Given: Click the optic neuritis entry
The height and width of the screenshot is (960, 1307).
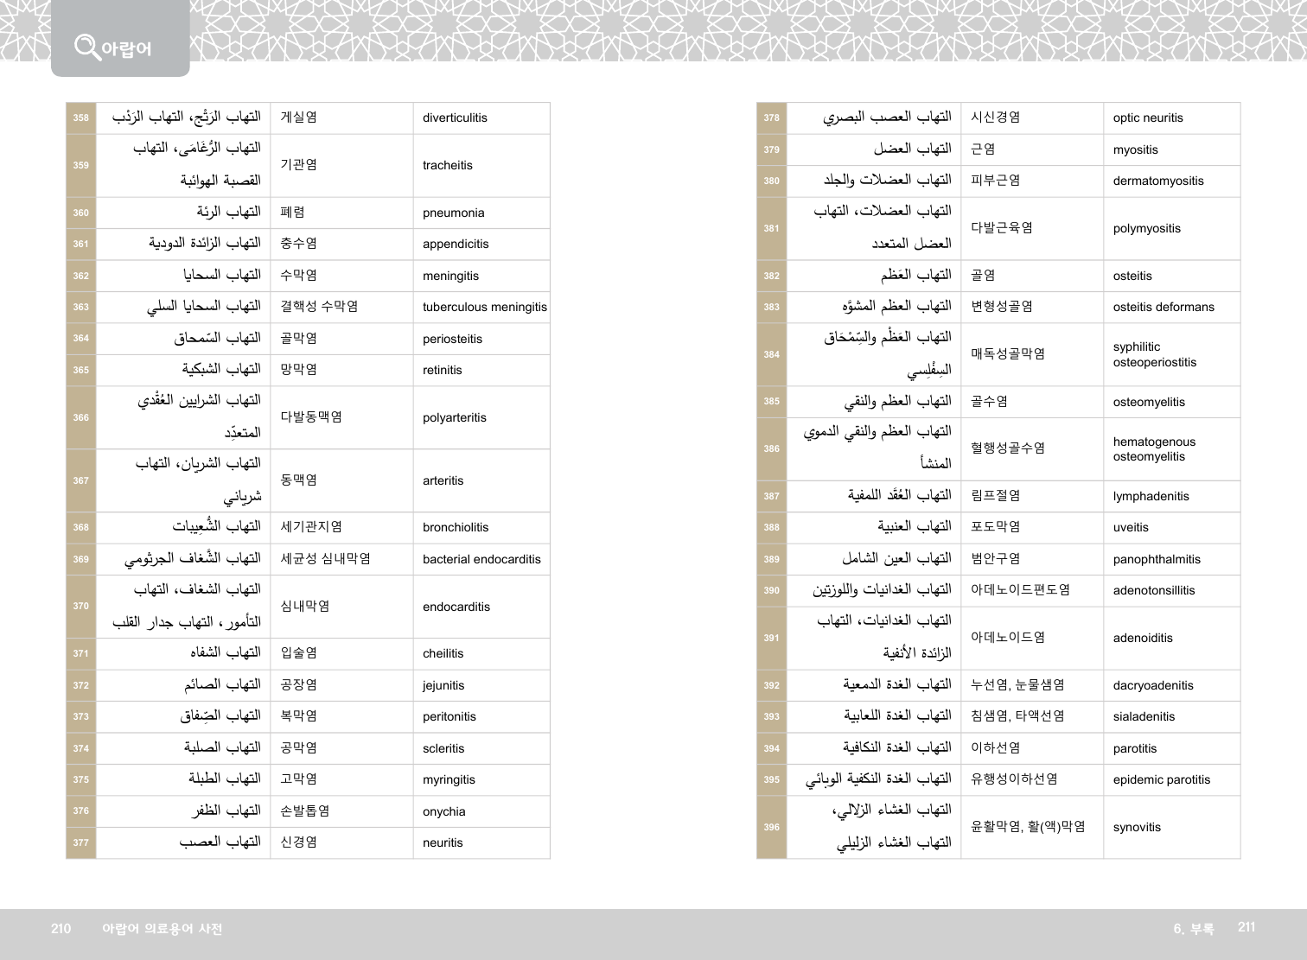Looking at the screenshot, I should pos(1148,118).
